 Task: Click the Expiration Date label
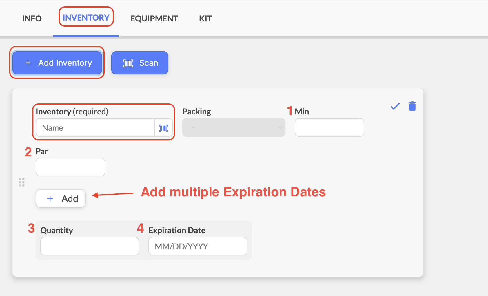pyautogui.click(x=177, y=230)
